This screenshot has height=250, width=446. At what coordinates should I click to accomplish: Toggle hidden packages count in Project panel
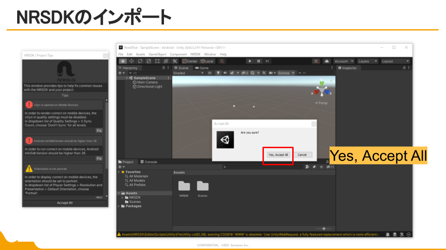click(x=330, y=167)
